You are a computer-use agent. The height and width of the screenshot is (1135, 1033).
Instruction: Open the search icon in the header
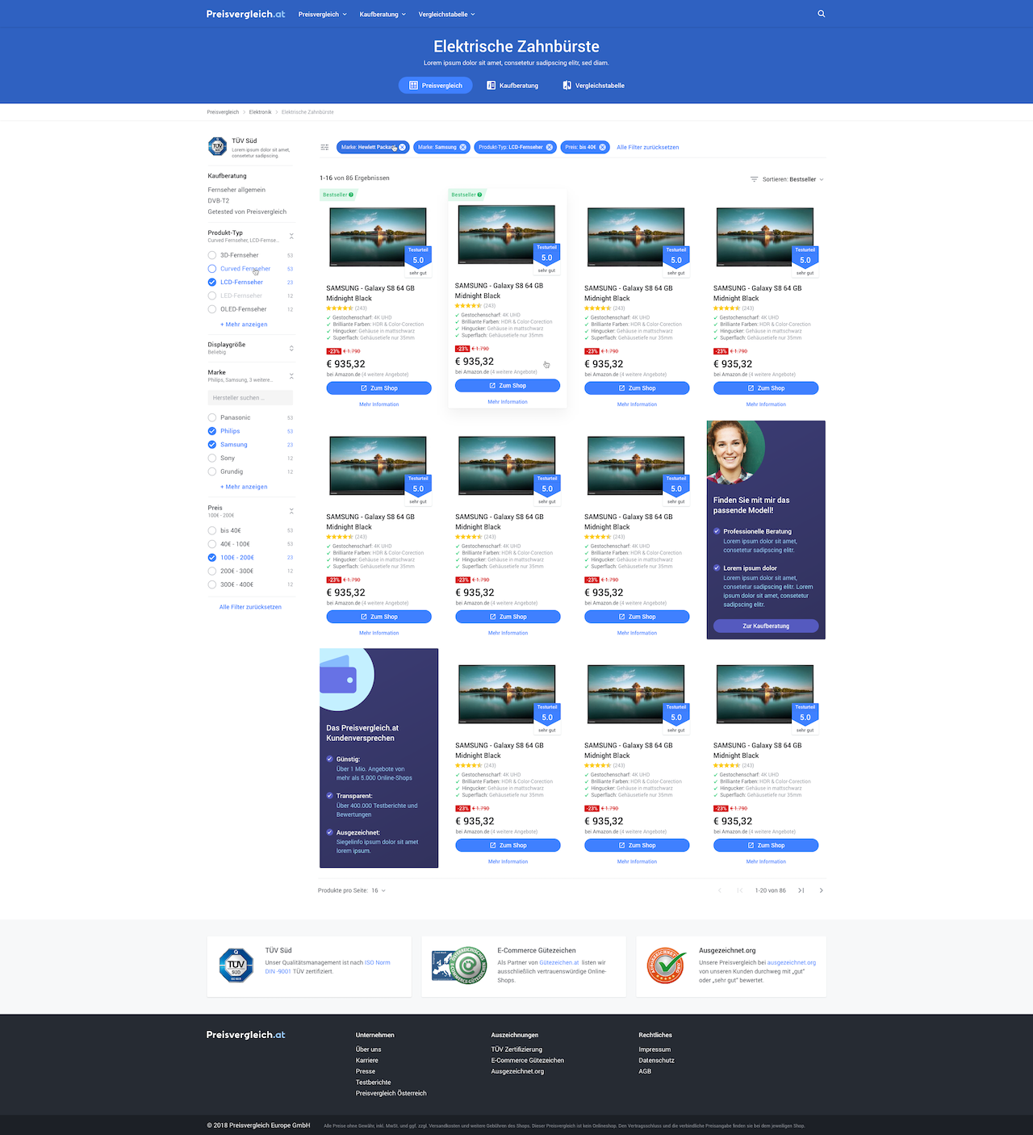[x=822, y=14]
